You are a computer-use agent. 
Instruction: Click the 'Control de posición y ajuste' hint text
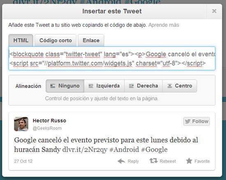(x=102, y=98)
